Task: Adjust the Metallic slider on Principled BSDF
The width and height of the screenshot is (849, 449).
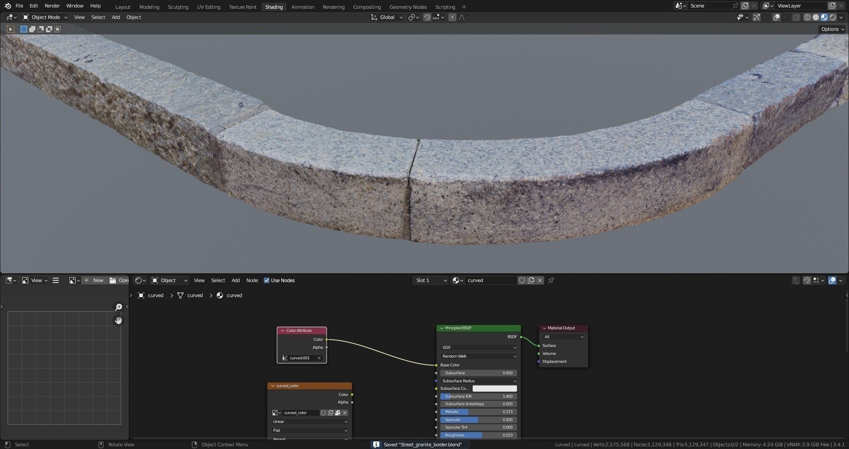Action: click(x=478, y=412)
